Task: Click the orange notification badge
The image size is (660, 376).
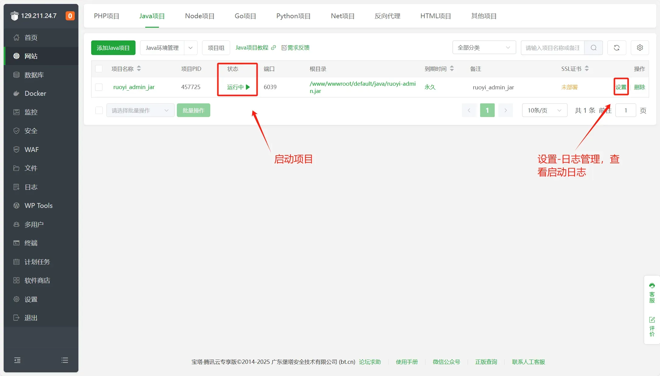Action: coord(70,16)
